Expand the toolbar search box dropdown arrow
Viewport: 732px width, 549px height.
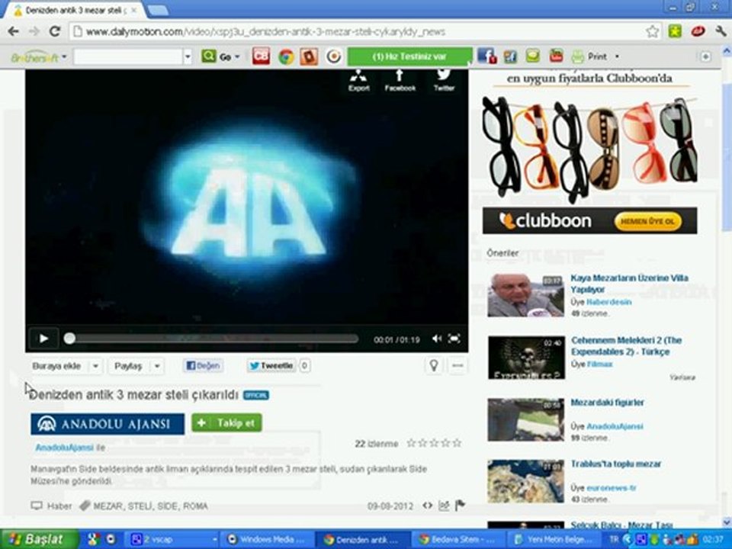pos(188,57)
